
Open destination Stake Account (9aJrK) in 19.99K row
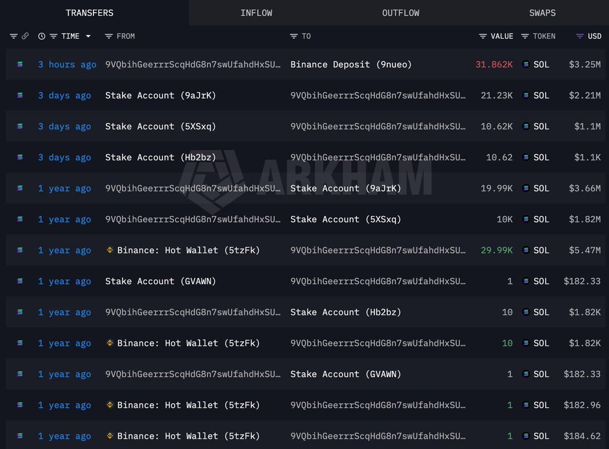pos(346,188)
